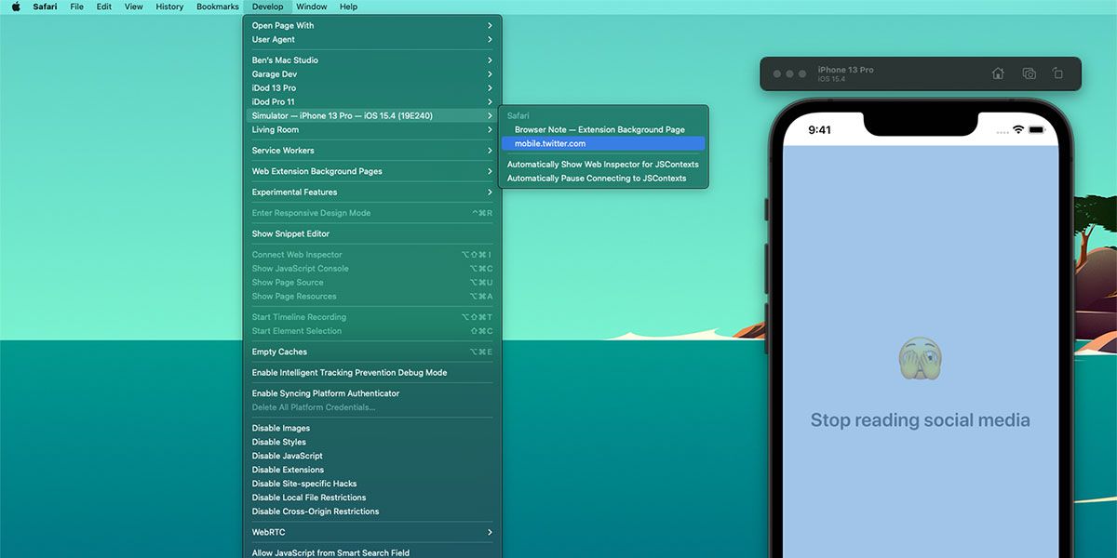Expand the iDod 13 Pro submenu
The image size is (1117, 558).
coord(372,87)
